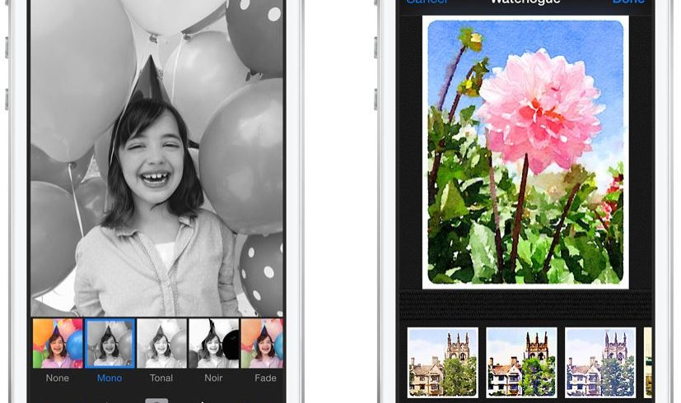Pick the Noir filter thumbnail

click(213, 343)
